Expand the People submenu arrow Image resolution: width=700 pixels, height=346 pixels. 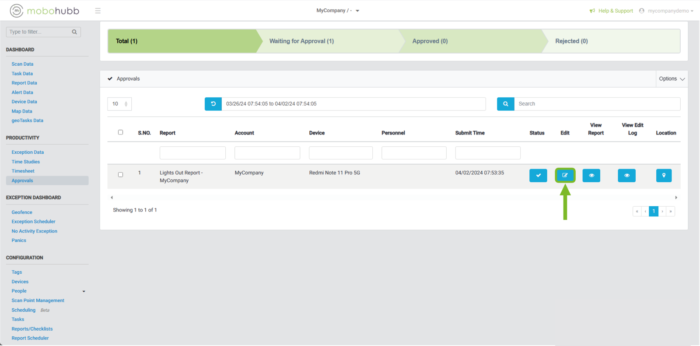click(x=84, y=291)
